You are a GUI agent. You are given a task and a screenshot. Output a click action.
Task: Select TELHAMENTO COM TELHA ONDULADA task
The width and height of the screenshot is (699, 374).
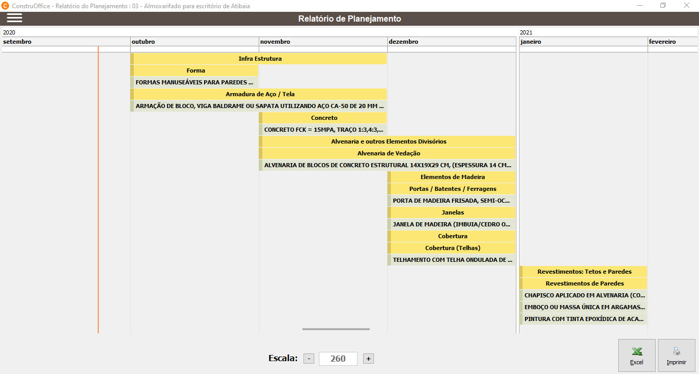tap(452, 260)
